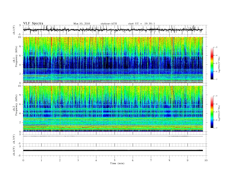The height and width of the screenshot is (180, 232).
Task: Click the "-3" value on the top color bar
Action: pyautogui.click(x=216, y=47)
